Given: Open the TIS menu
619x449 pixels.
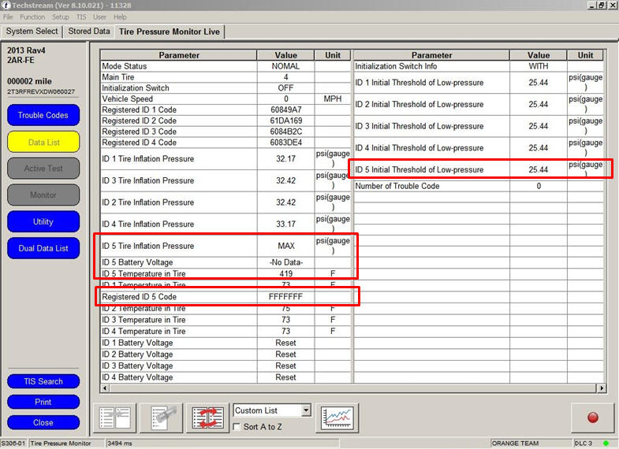Looking at the screenshot, I should pos(80,17).
